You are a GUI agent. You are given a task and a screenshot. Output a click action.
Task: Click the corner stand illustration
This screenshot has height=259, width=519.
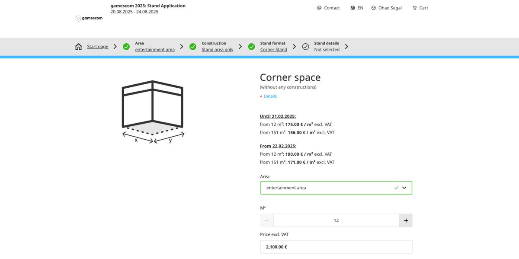(153, 112)
